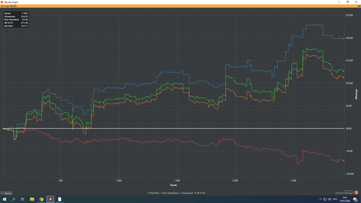Open the taskbar clock and date
Screen dimensions: 361x203
[344, 199]
